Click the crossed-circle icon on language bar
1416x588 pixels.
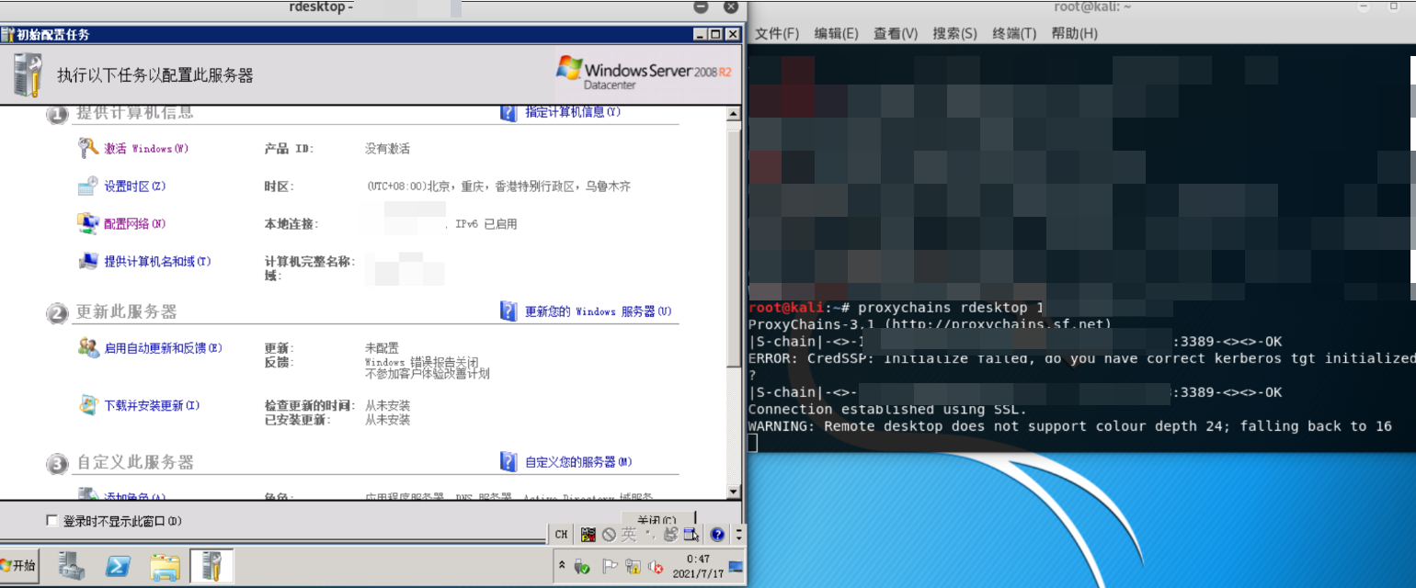tap(609, 534)
